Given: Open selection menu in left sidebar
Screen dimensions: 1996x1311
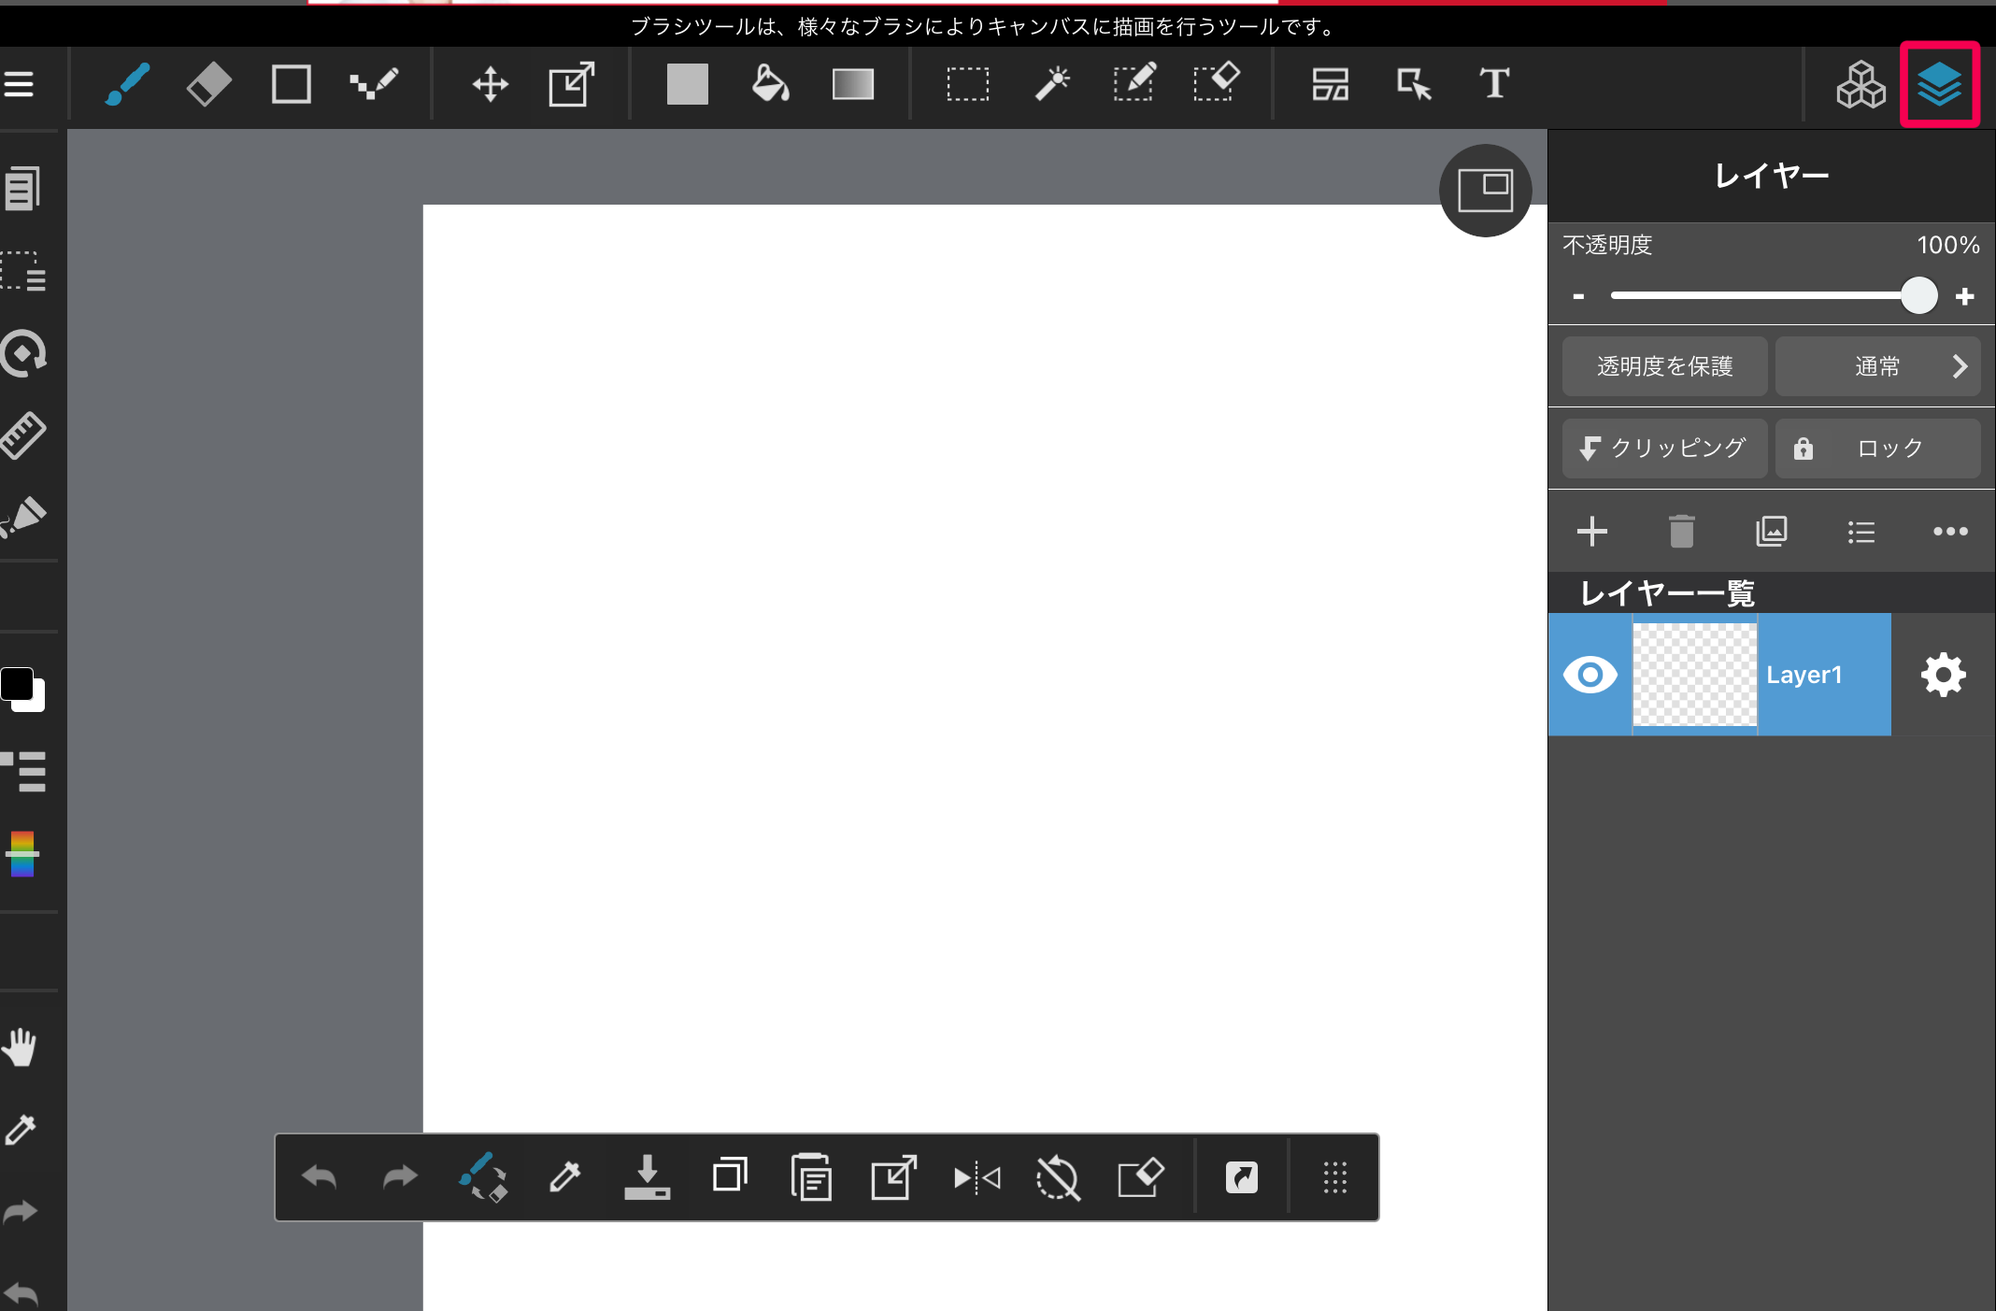Looking at the screenshot, I should pyautogui.click(x=22, y=272).
